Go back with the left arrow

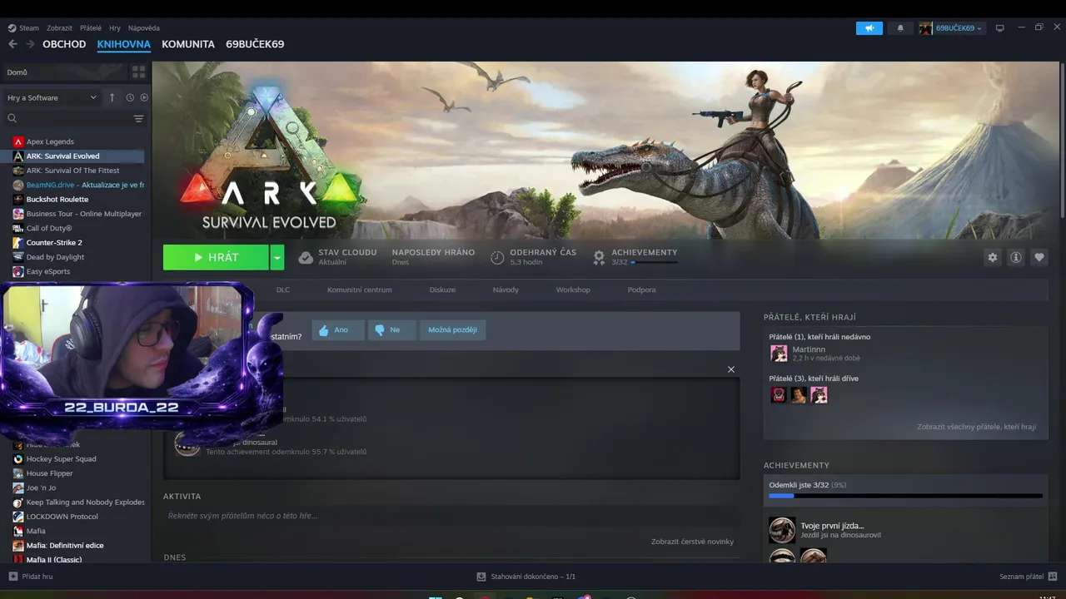pyautogui.click(x=12, y=44)
